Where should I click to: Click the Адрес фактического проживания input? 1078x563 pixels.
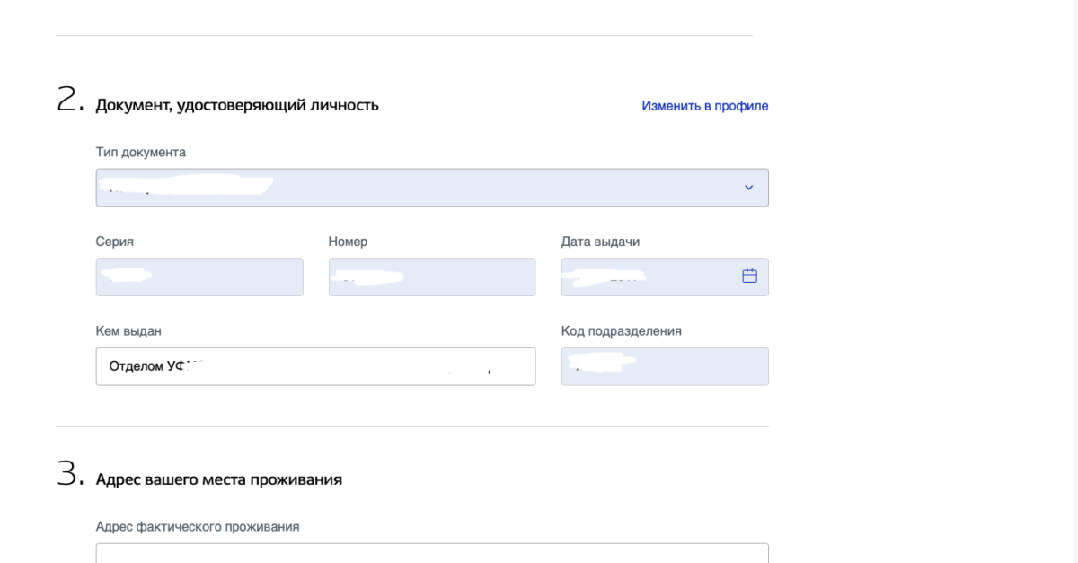point(431,553)
